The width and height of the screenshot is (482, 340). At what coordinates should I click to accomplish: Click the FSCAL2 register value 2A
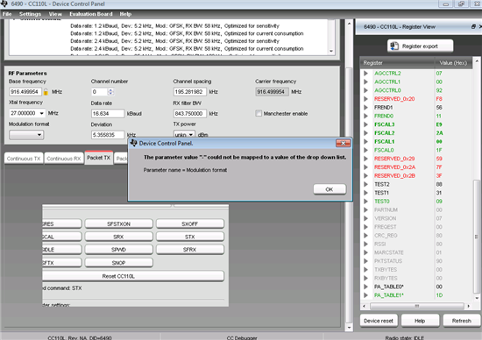coord(439,133)
